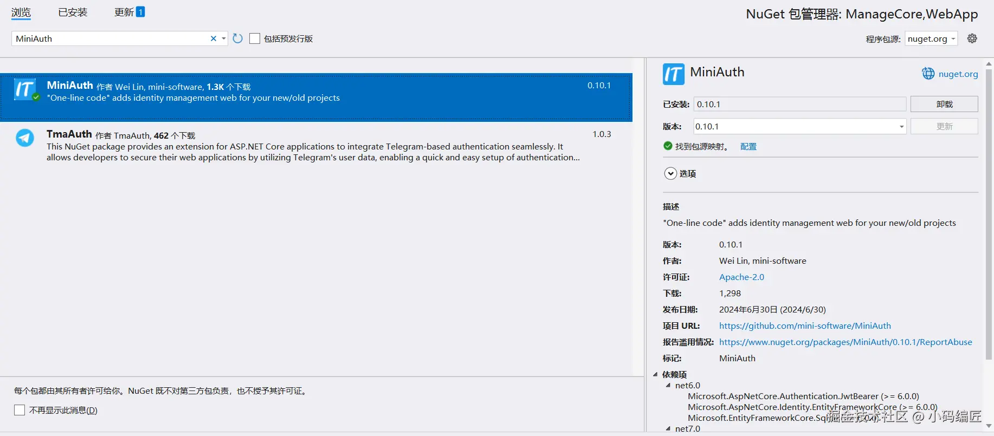Open the version 0.10.1 dropdown
Screen dimensions: 994x436
902,127
